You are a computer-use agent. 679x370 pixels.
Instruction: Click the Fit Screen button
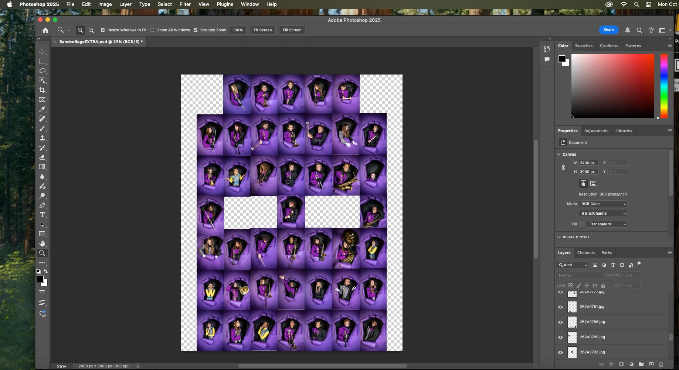pyautogui.click(x=262, y=30)
